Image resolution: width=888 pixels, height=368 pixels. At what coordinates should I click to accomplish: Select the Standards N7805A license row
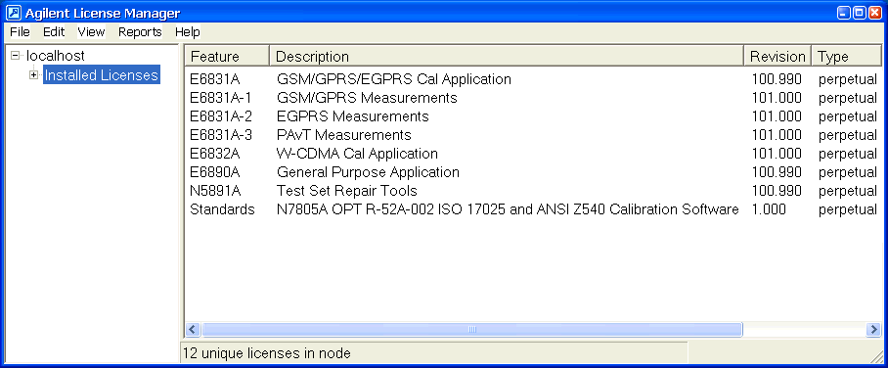(533, 209)
